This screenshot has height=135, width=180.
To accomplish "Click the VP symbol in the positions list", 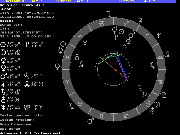I will click(x=27, y=107).
